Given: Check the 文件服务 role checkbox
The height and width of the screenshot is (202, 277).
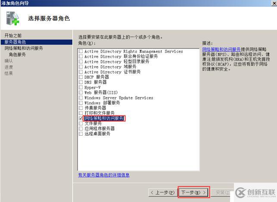Looking at the screenshot, I should (x=81, y=123).
